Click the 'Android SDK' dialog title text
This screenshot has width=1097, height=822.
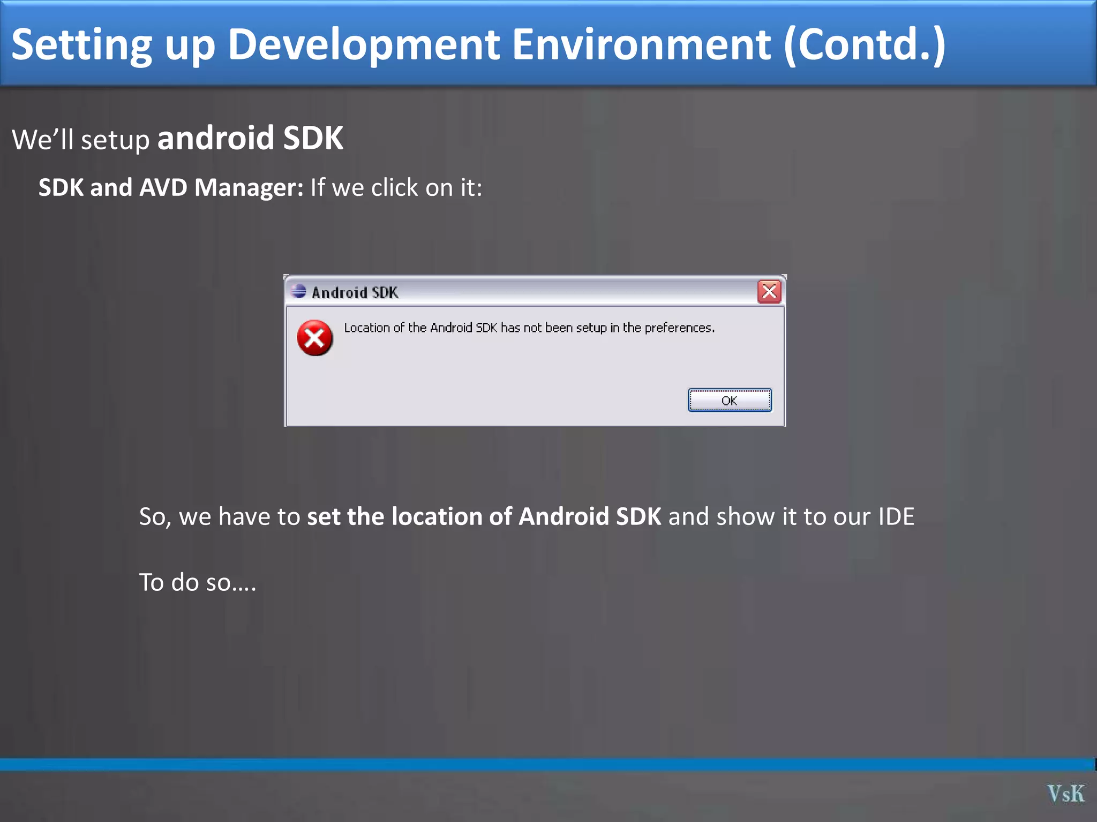point(355,293)
